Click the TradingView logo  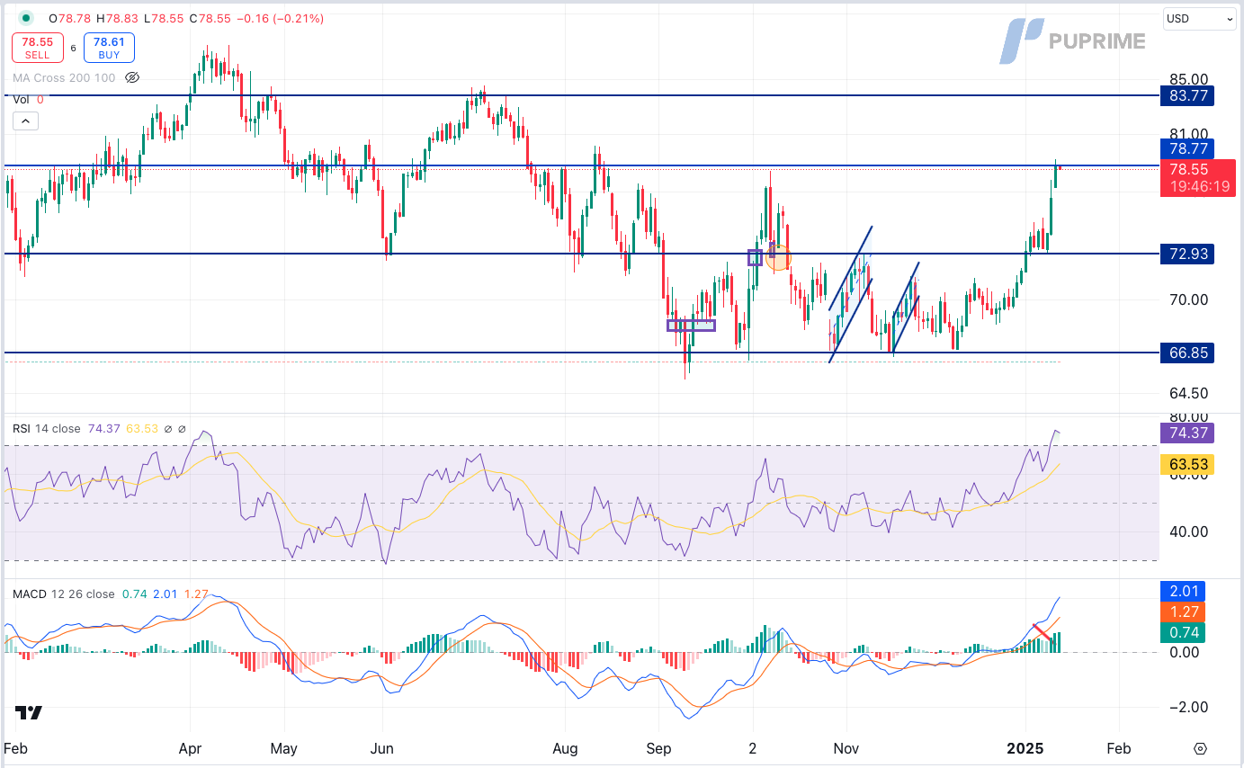[x=29, y=713]
